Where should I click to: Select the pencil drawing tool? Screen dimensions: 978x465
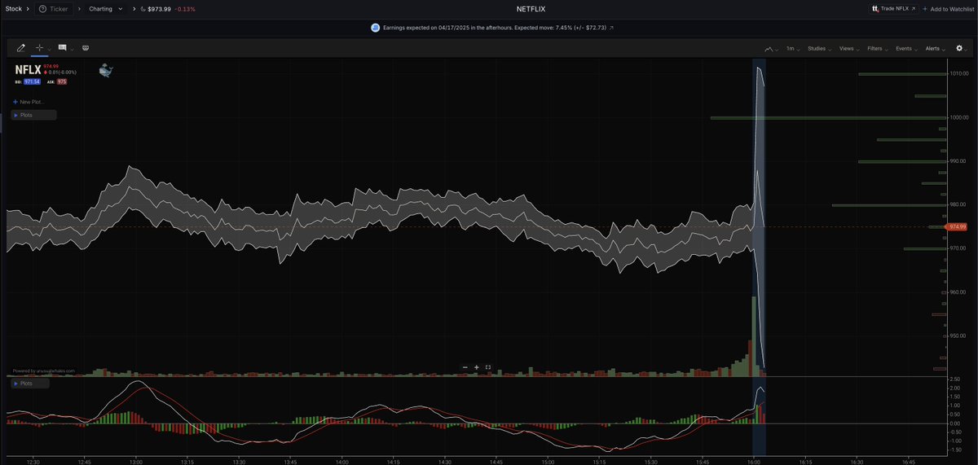[x=21, y=48]
